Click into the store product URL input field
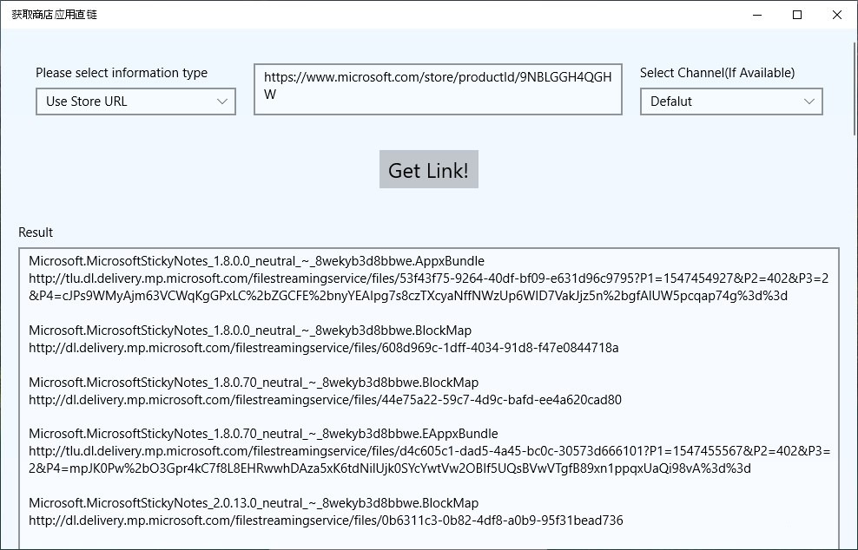Screen dimensions: 858x550 [438, 89]
